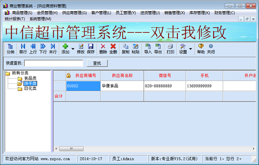Click the horizontal scrollbar right arrow
The height and width of the screenshot is (165, 259).
[253, 149]
